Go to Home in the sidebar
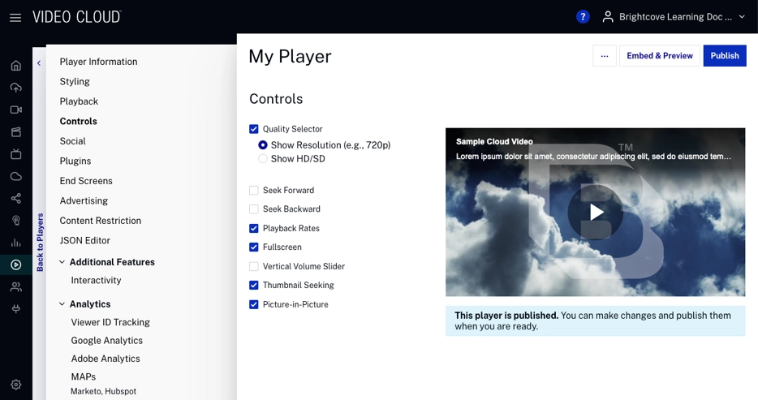This screenshot has width=758, height=400. click(x=15, y=66)
